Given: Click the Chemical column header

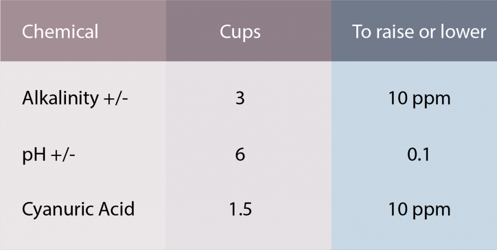Looking at the screenshot, I should point(60,32).
